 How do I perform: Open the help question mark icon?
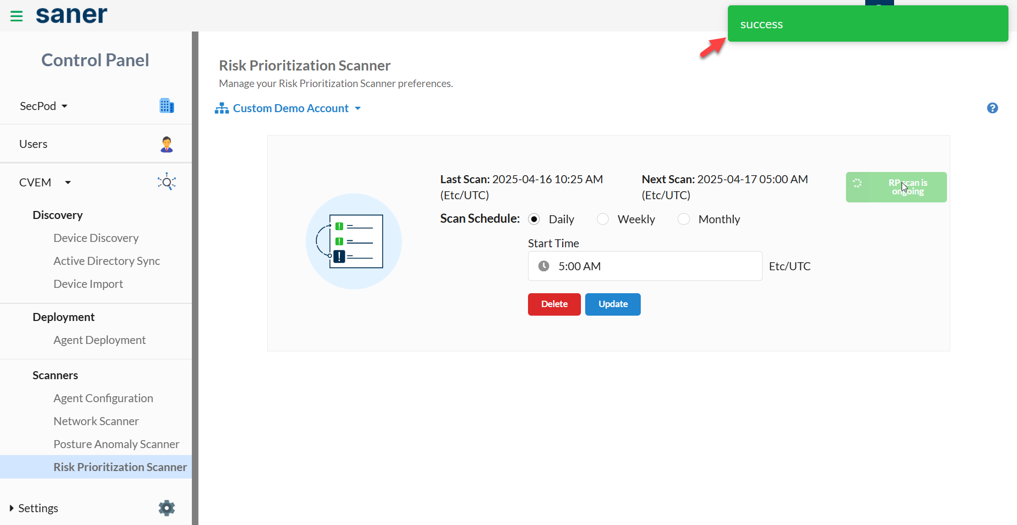click(992, 108)
